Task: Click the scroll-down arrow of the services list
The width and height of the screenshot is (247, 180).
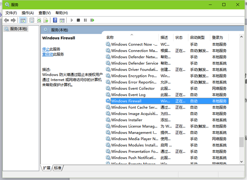Action: [241, 162]
